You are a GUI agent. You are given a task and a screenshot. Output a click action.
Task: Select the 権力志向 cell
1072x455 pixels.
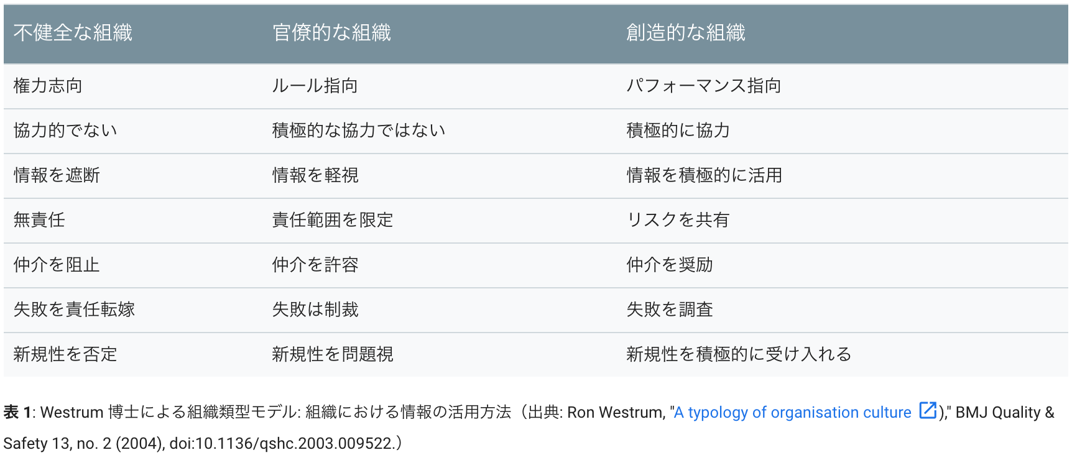[x=133, y=86]
